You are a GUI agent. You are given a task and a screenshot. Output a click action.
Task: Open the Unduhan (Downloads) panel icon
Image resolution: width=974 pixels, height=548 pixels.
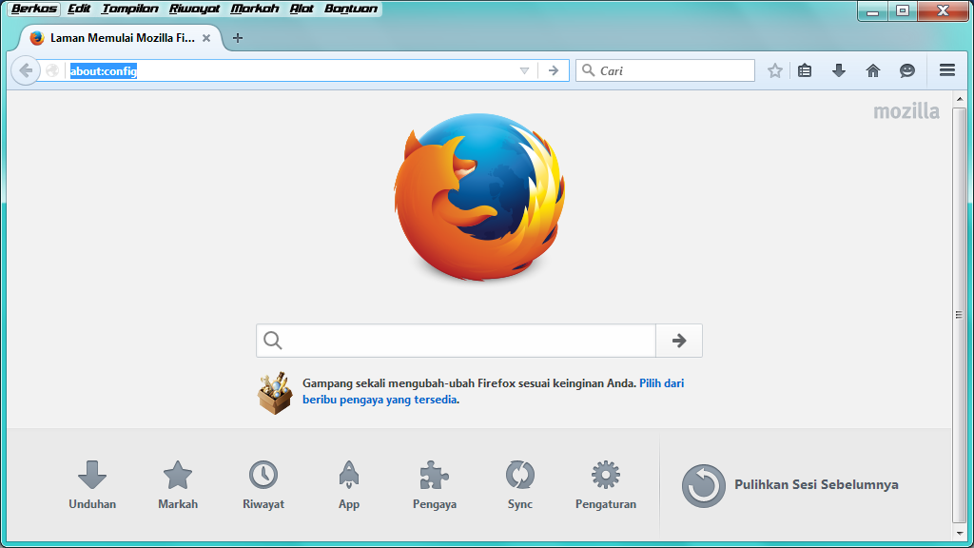pos(92,473)
